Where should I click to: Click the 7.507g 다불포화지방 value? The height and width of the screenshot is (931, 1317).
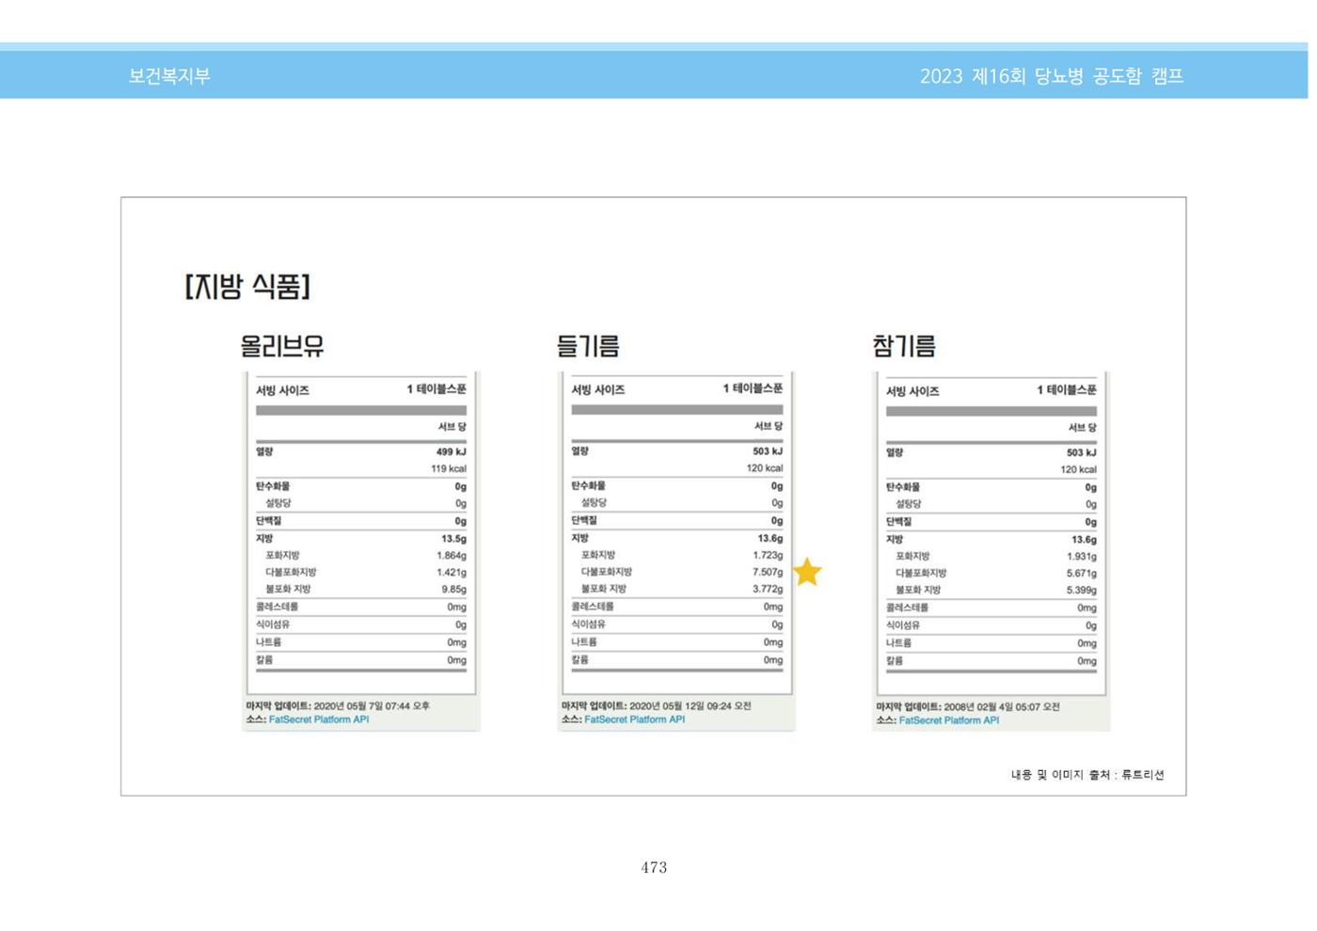click(768, 572)
